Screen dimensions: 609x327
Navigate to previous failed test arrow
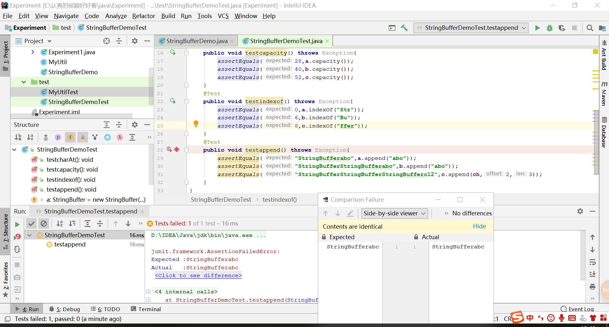pyautogui.click(x=116, y=224)
